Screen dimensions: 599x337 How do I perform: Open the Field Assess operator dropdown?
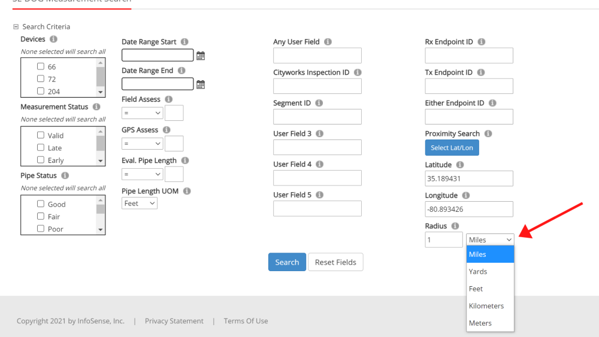pos(142,113)
